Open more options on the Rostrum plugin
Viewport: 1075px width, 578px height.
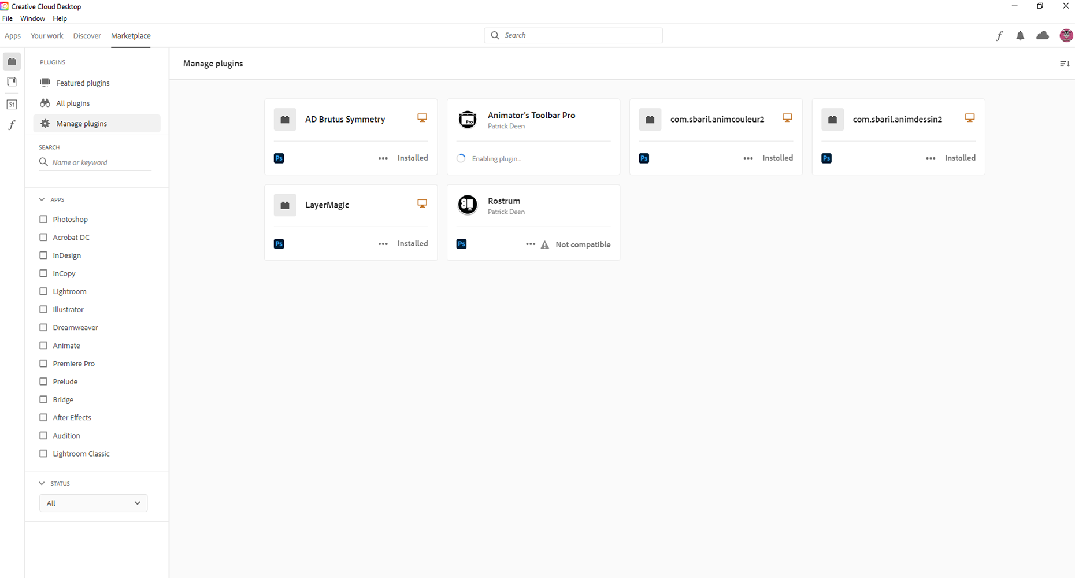531,244
